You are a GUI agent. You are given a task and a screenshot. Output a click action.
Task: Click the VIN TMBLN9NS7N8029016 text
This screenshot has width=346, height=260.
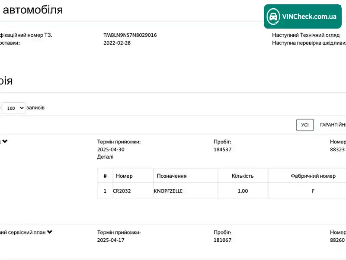click(130, 35)
